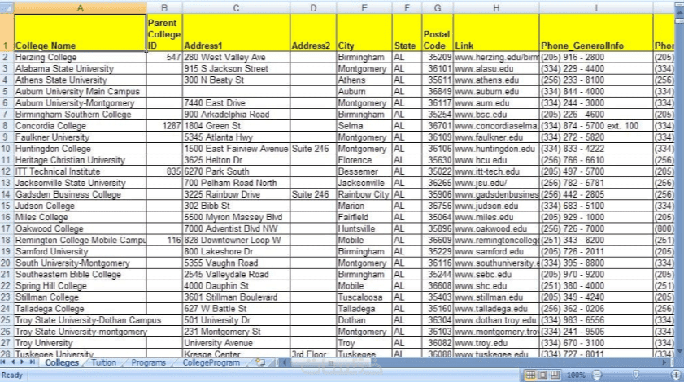The image size is (684, 382).
Task: Select row 20 header
Action: coord(7,263)
